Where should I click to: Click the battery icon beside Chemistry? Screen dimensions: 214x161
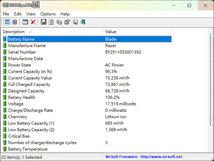pos(5,117)
